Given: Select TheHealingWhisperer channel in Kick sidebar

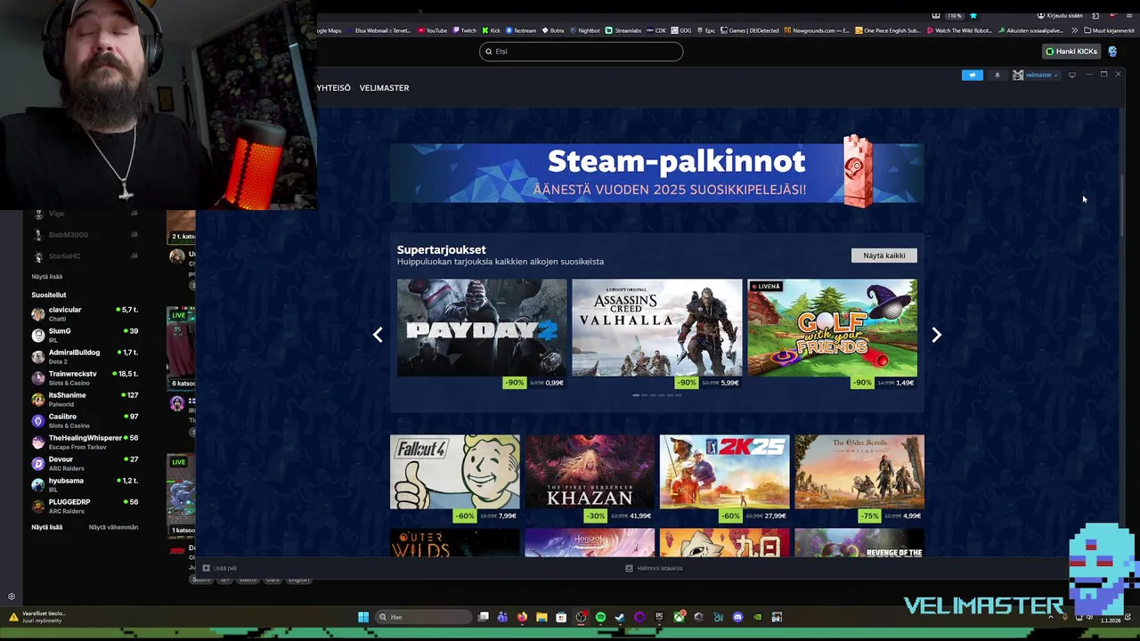Looking at the screenshot, I should tap(85, 442).
